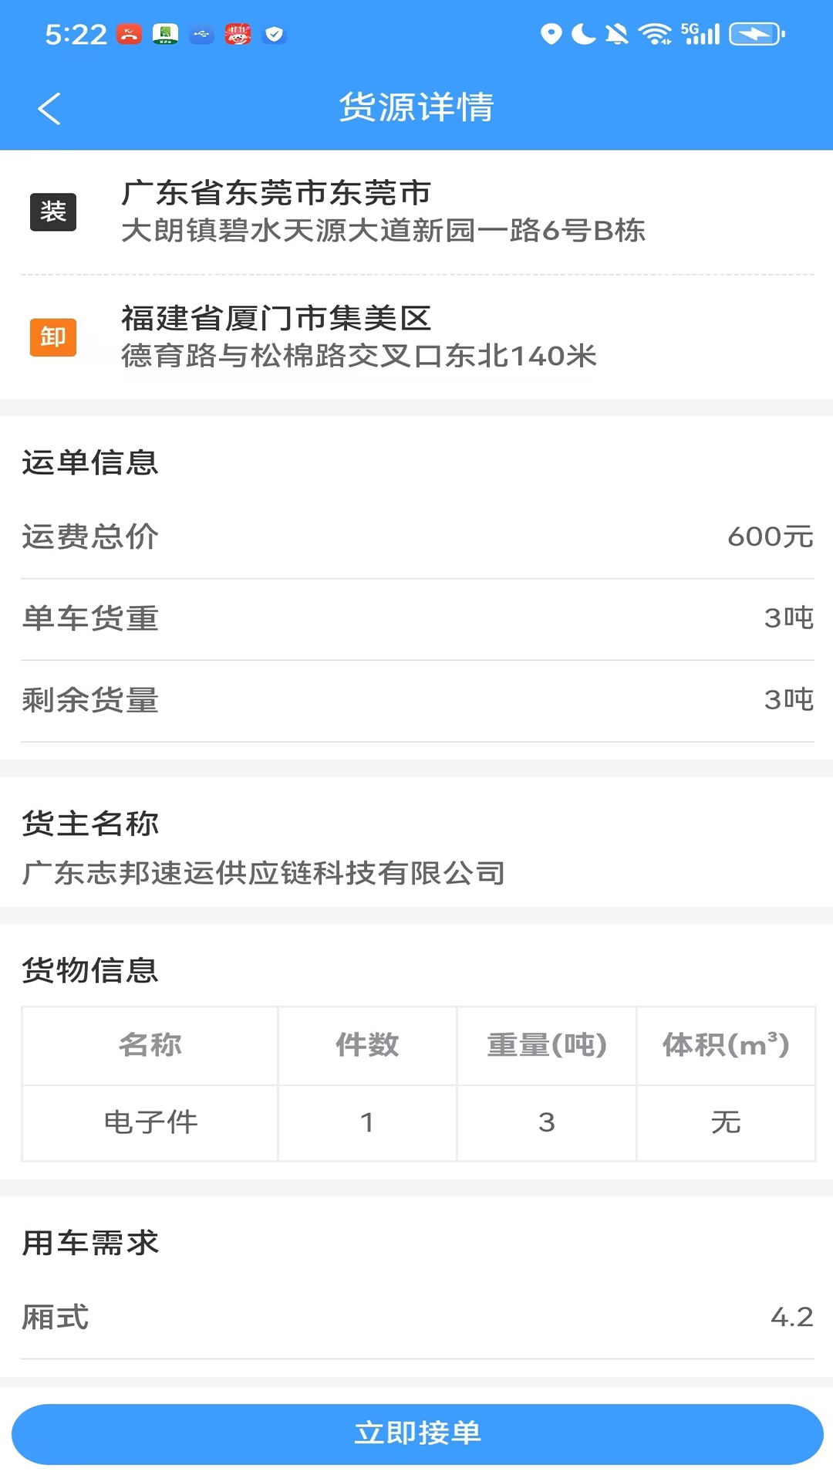Tap the back arrow in header
The image size is (833, 1482).
tap(49, 108)
